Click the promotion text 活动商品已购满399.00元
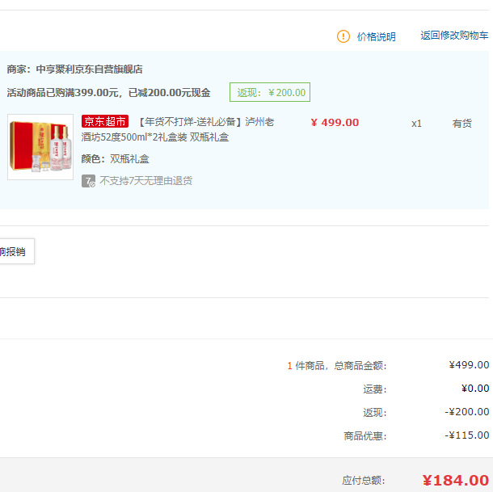The image size is (493, 492). pyautogui.click(x=62, y=93)
